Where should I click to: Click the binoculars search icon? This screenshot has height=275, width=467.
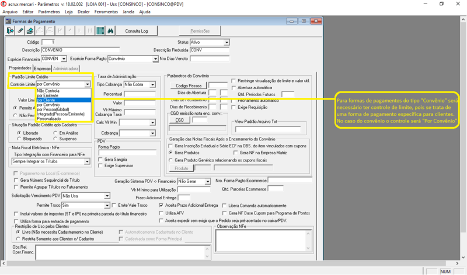click(x=109, y=30)
